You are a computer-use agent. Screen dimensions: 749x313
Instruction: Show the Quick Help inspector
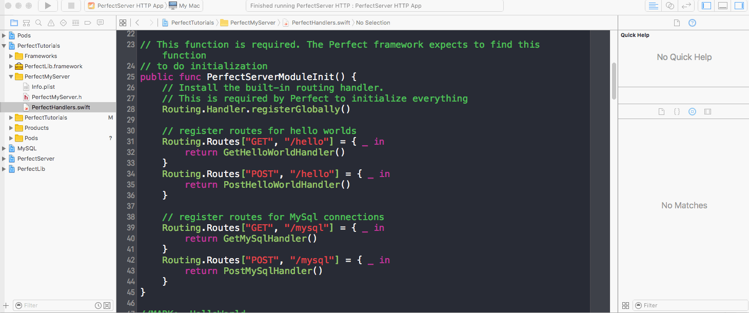692,23
